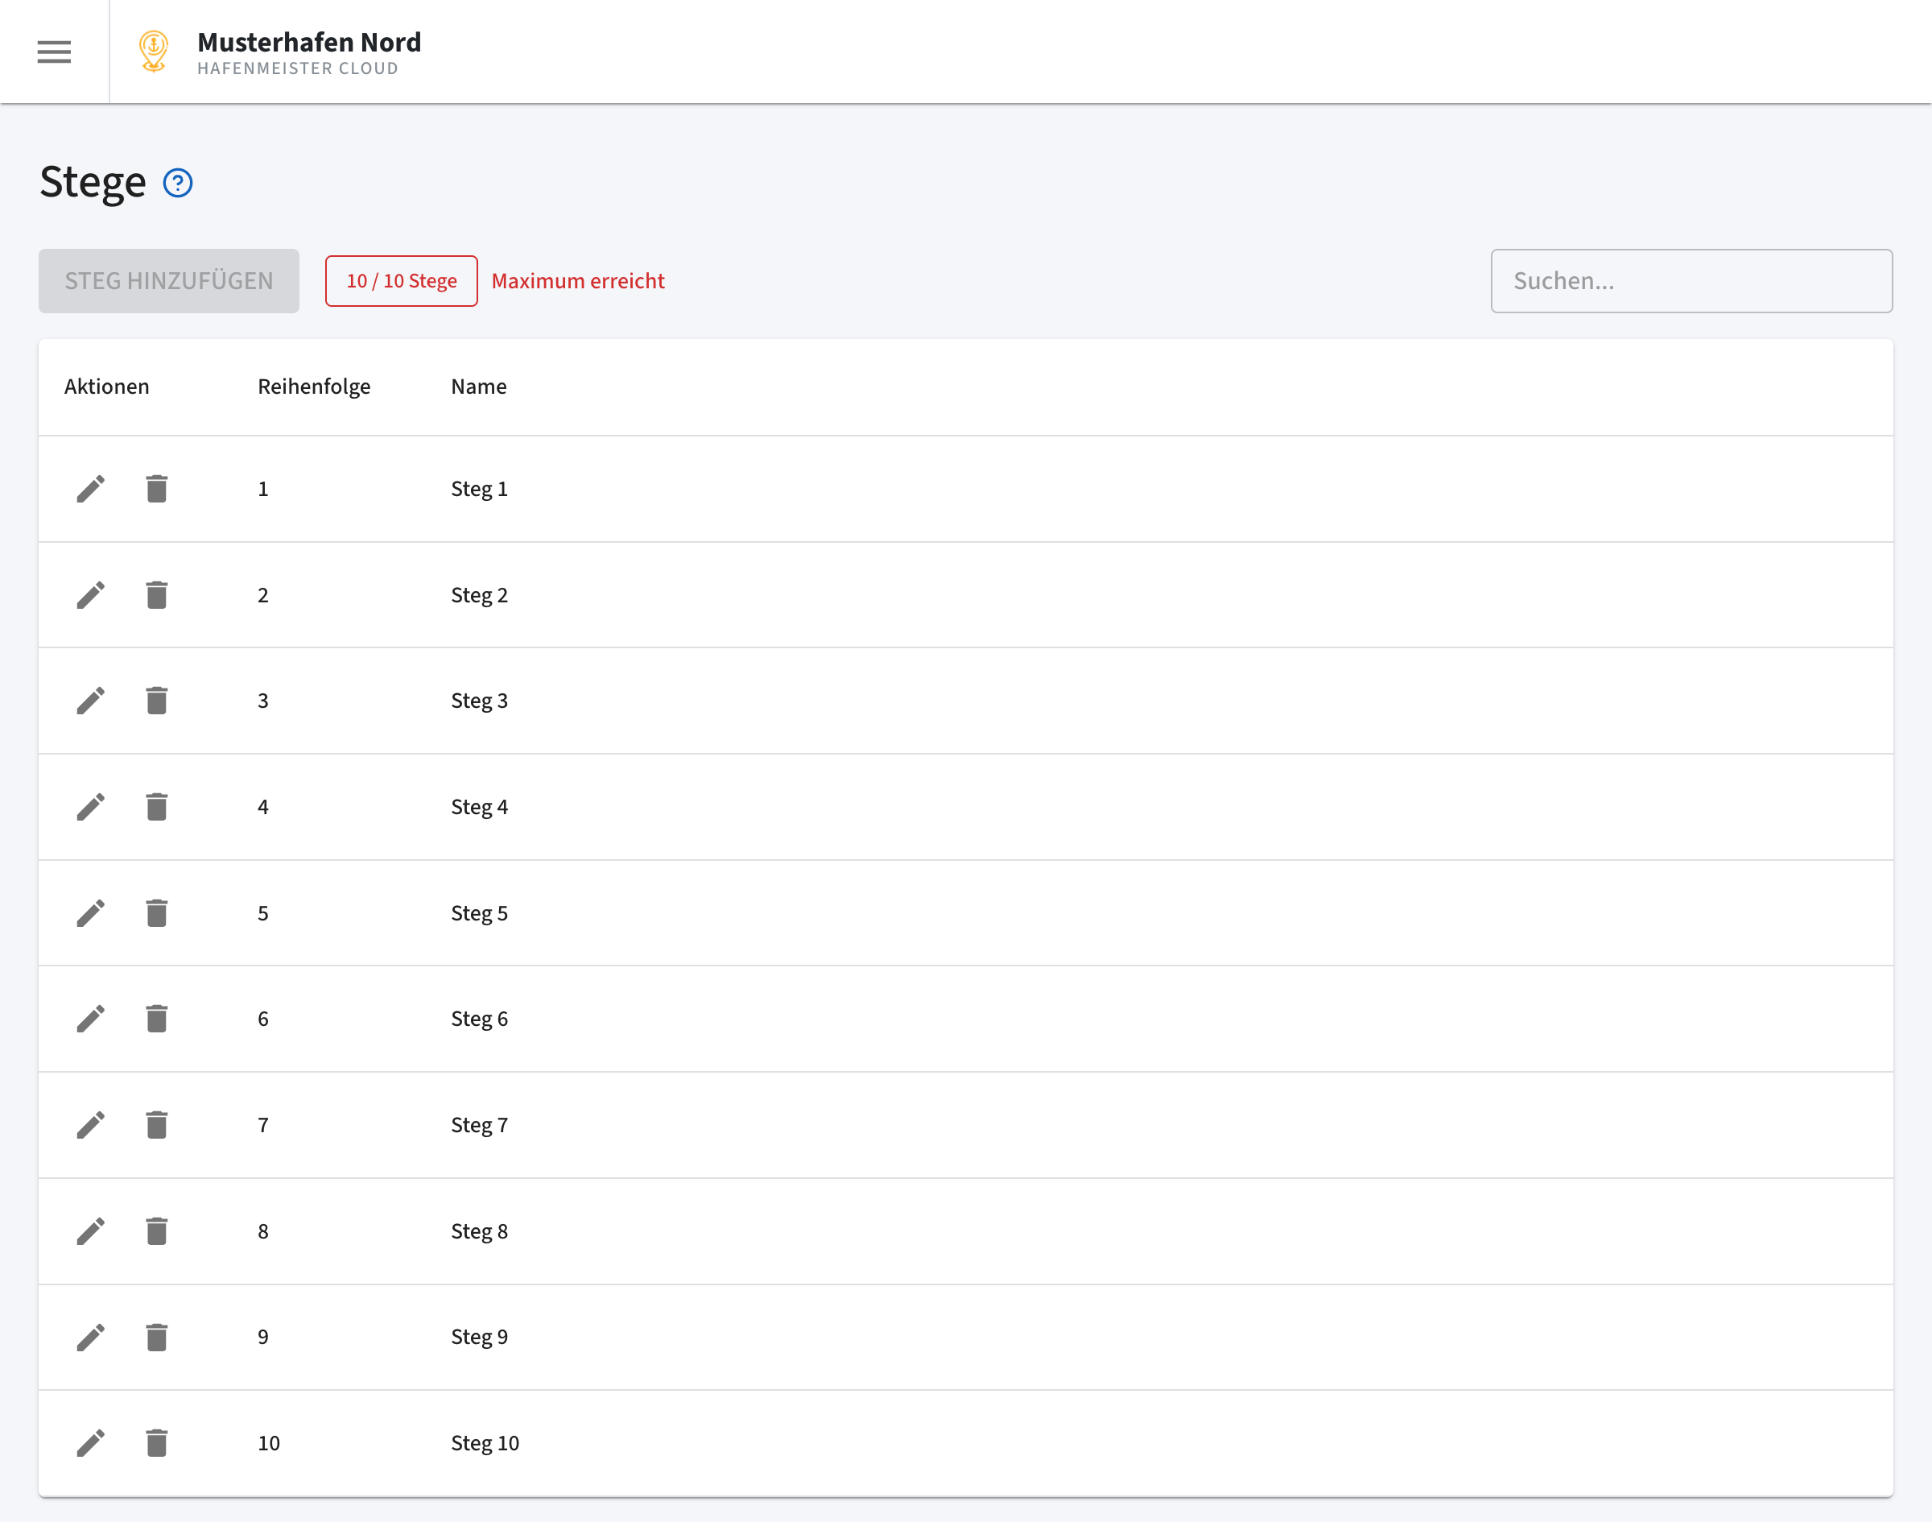Edit Steg 7 with the pencil icon
This screenshot has height=1522, width=1932.
(90, 1124)
